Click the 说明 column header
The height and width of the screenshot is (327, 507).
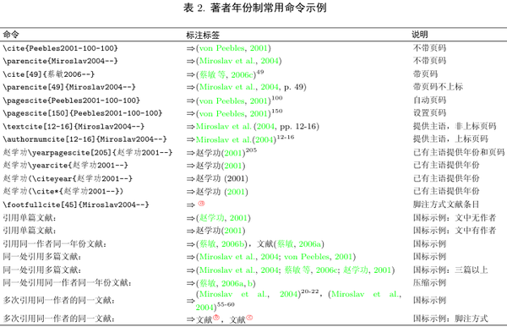pos(420,35)
